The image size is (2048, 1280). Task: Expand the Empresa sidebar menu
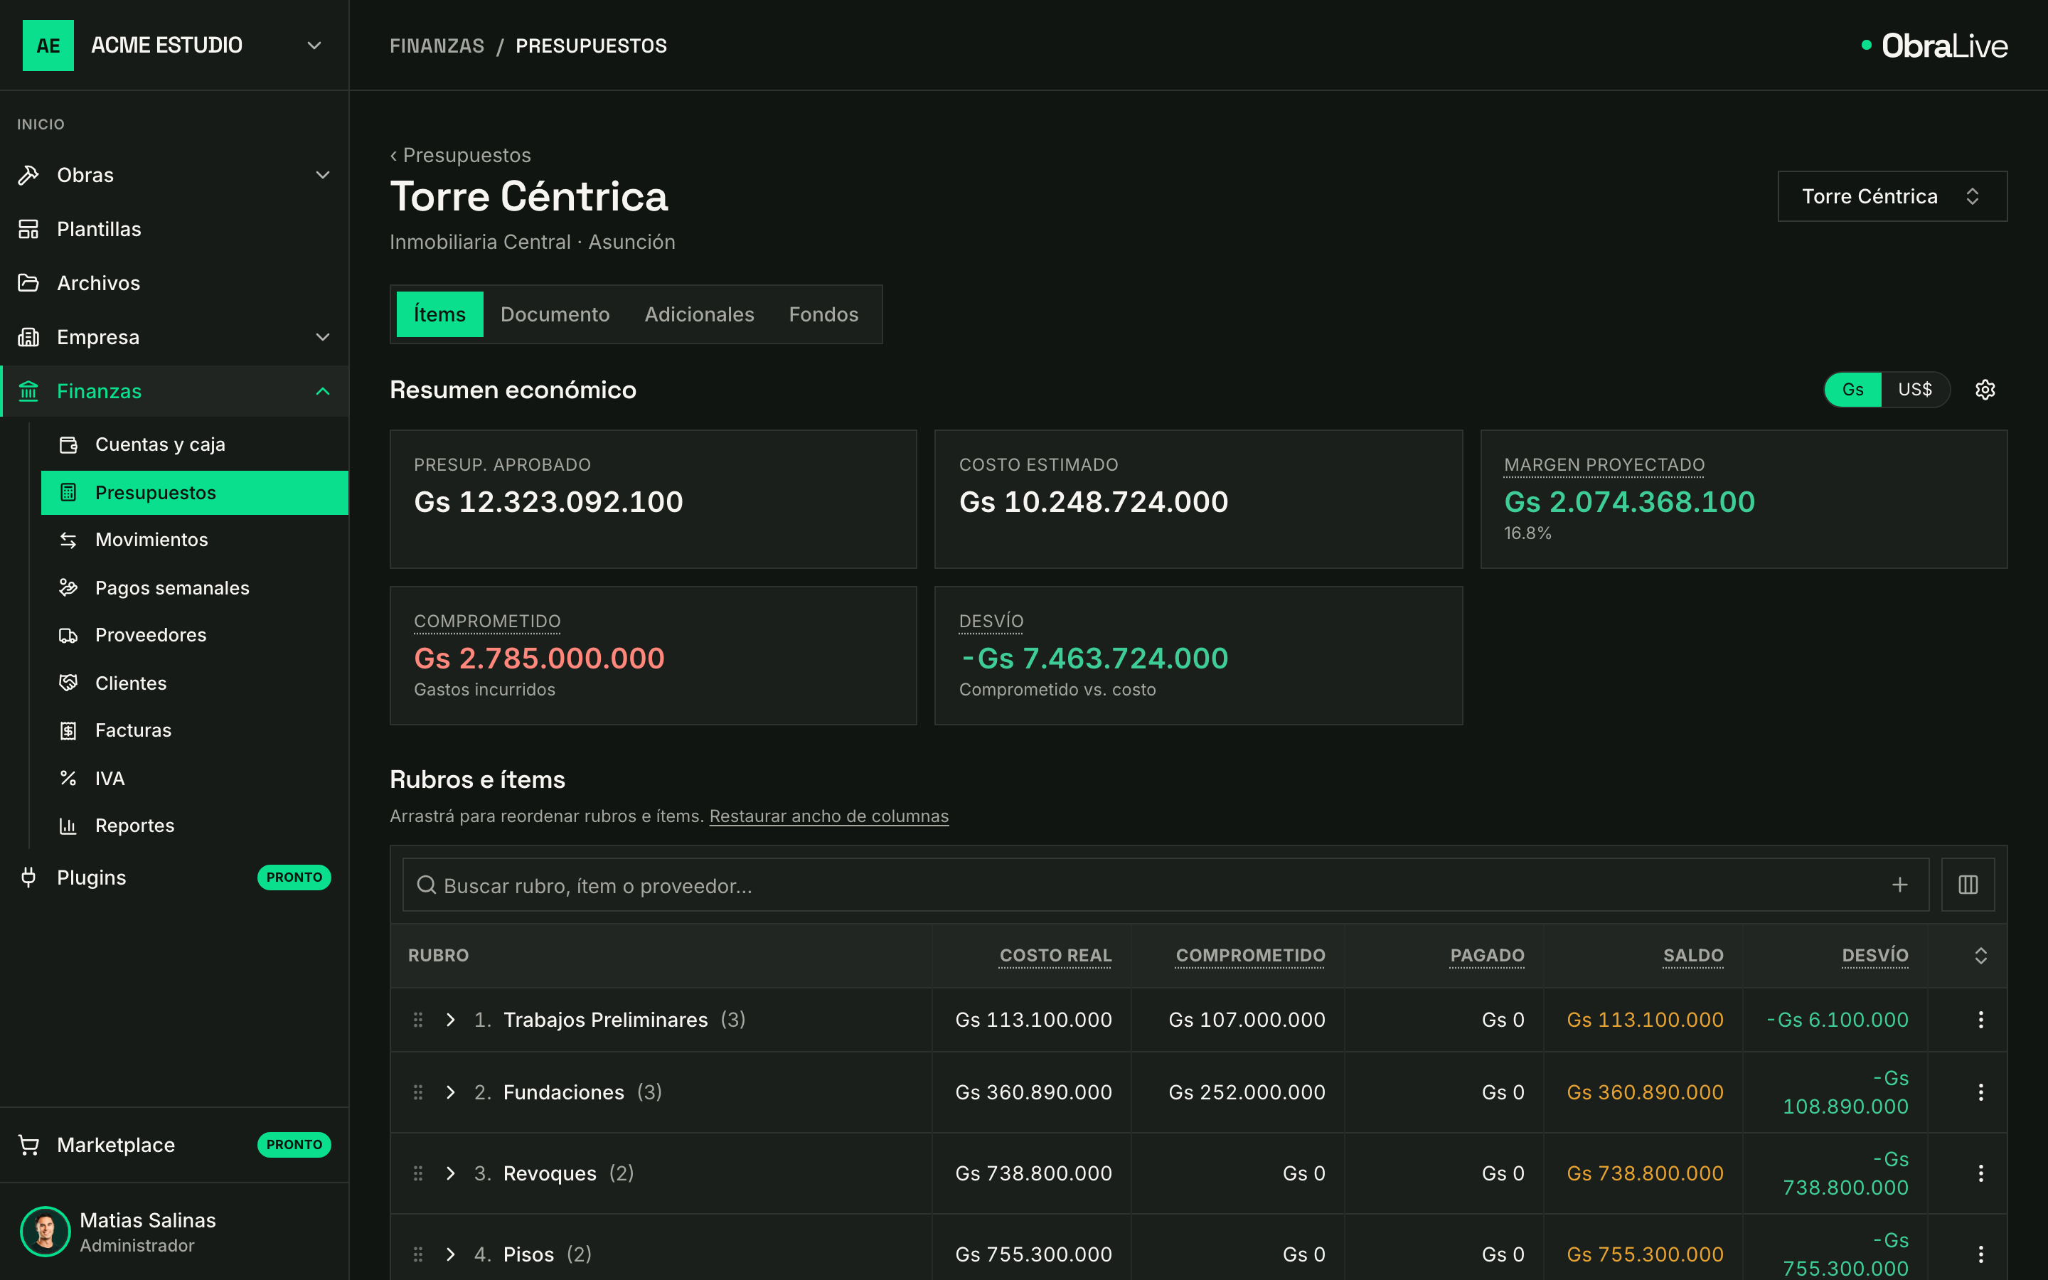point(174,337)
